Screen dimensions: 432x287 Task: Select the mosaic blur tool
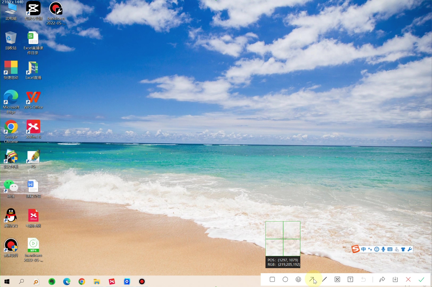point(337,279)
